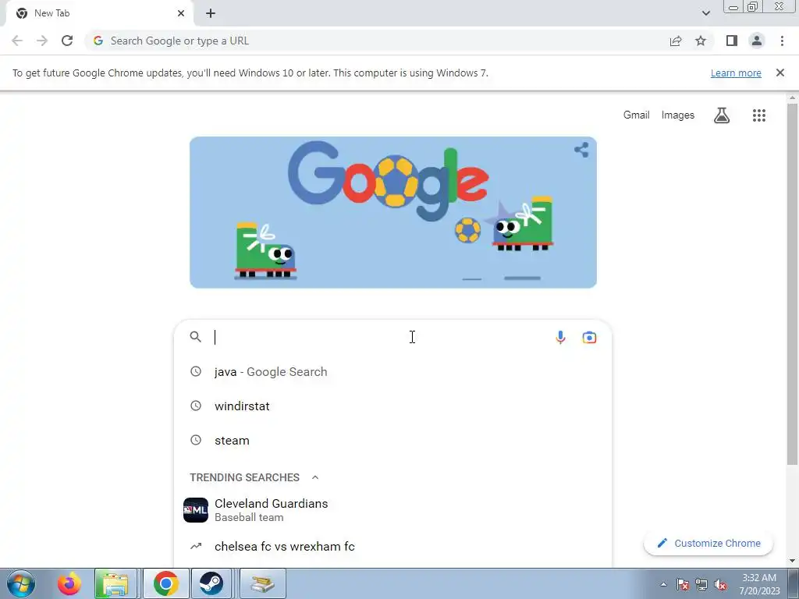The image size is (799, 599).
Task: Open the side panel icon
Action: tap(732, 41)
